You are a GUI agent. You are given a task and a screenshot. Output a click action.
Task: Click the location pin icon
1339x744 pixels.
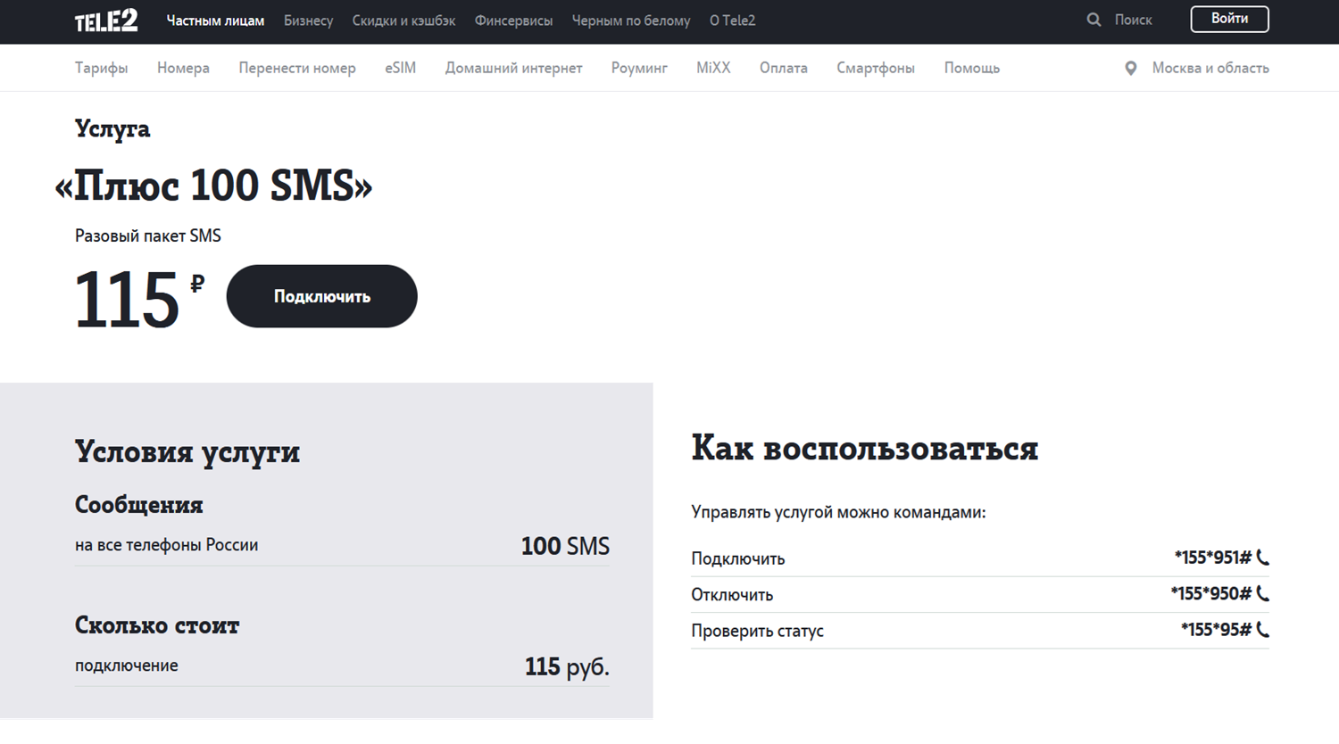click(1131, 69)
